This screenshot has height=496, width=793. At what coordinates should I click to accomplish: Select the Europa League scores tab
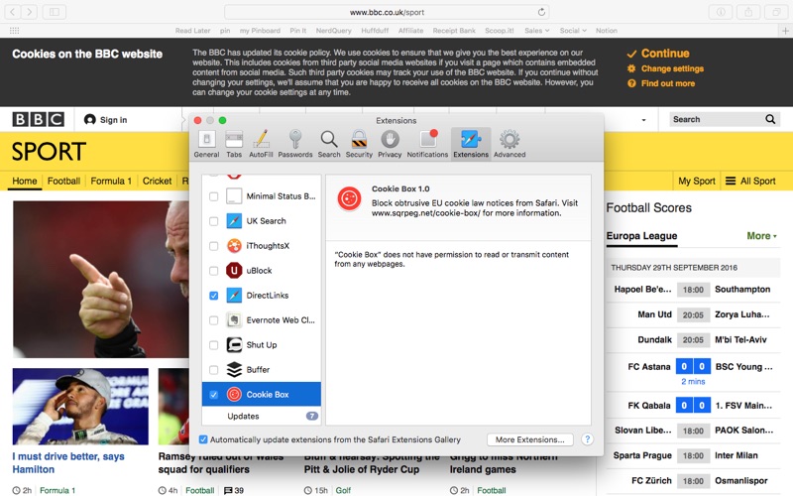[641, 236]
